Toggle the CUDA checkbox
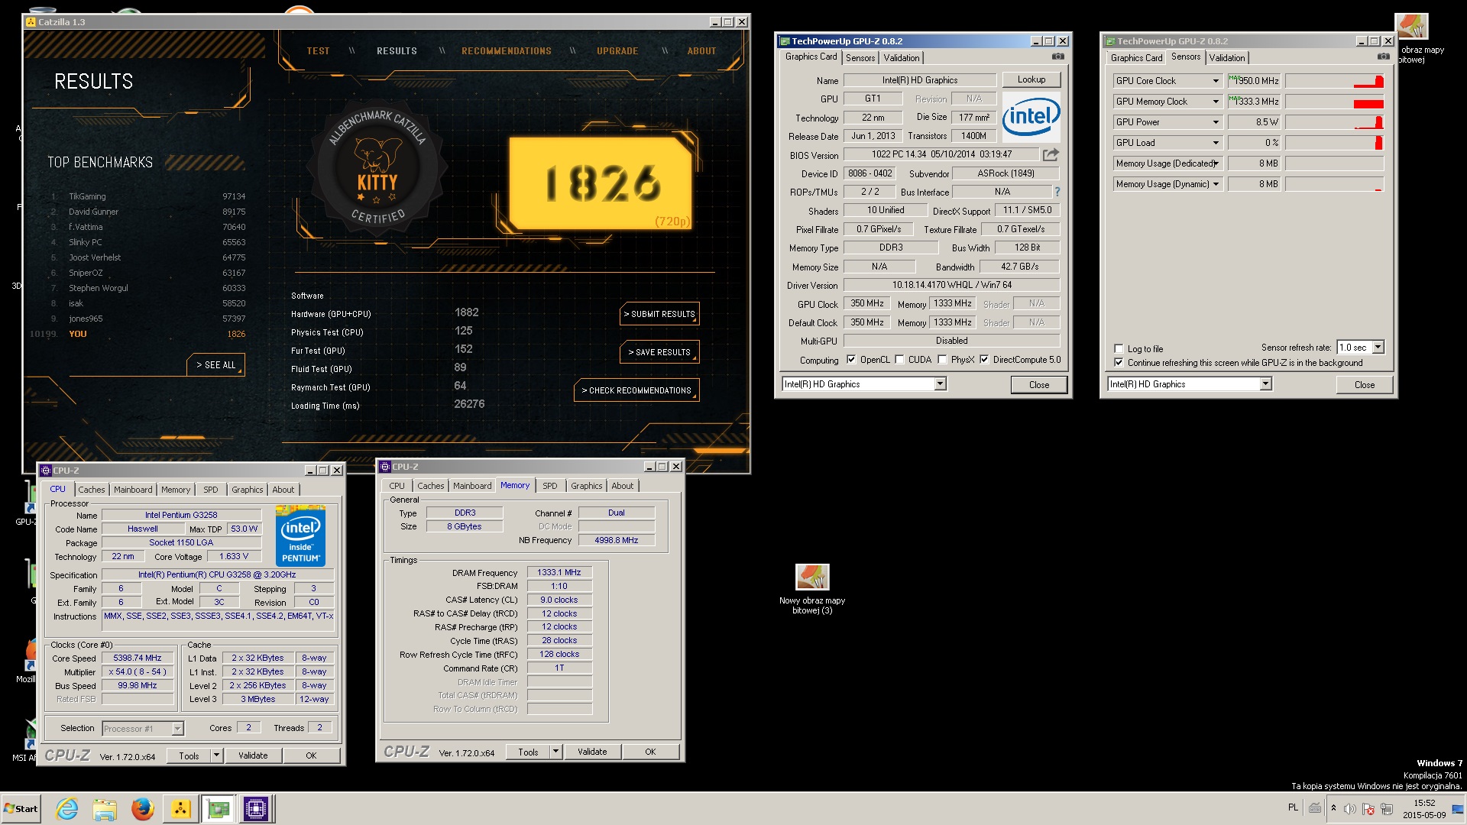 pos(899,360)
